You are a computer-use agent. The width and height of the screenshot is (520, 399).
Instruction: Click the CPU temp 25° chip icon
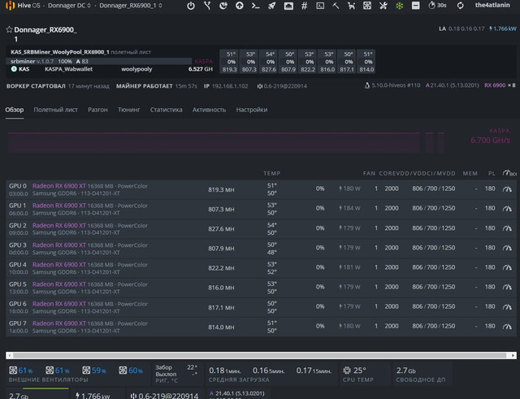coord(347,370)
